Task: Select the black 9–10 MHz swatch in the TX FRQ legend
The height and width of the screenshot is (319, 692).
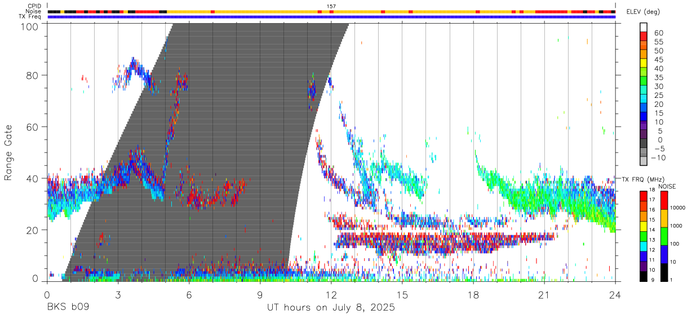Action: (x=644, y=276)
